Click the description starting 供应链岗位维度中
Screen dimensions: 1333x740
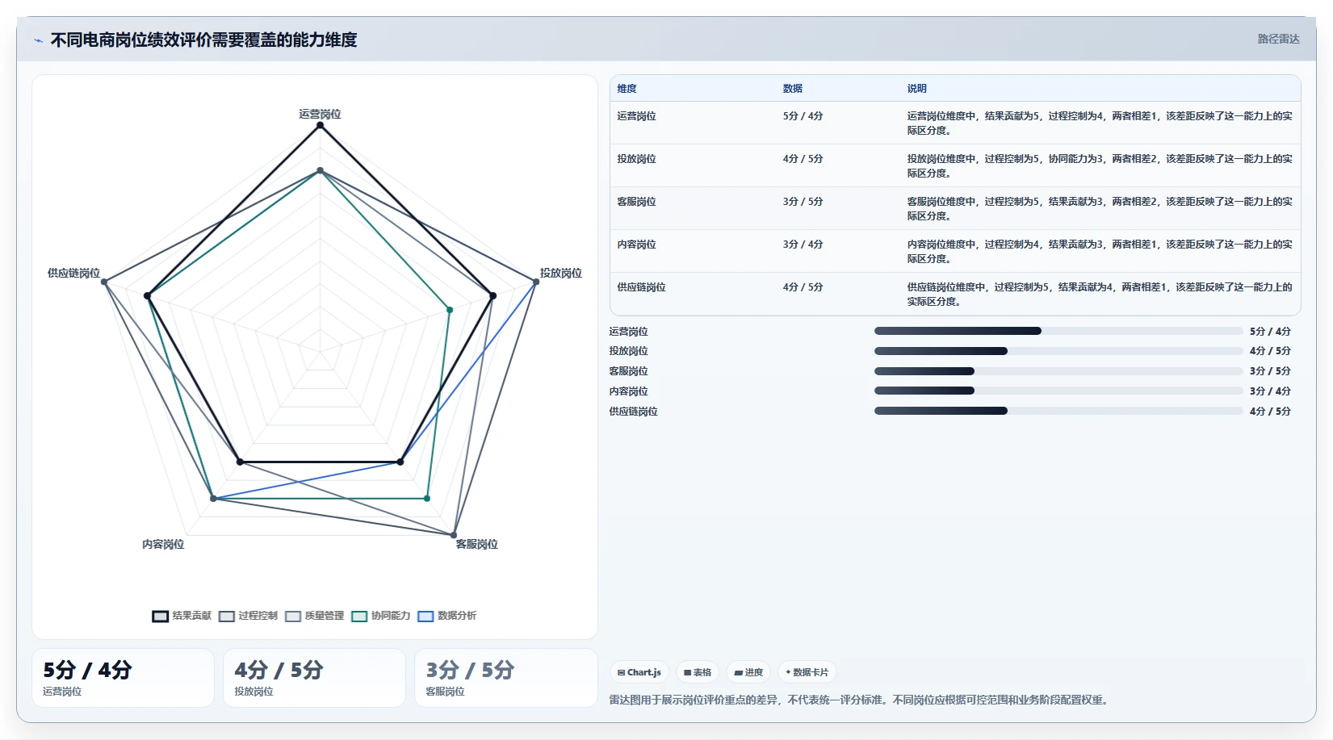pos(1100,295)
